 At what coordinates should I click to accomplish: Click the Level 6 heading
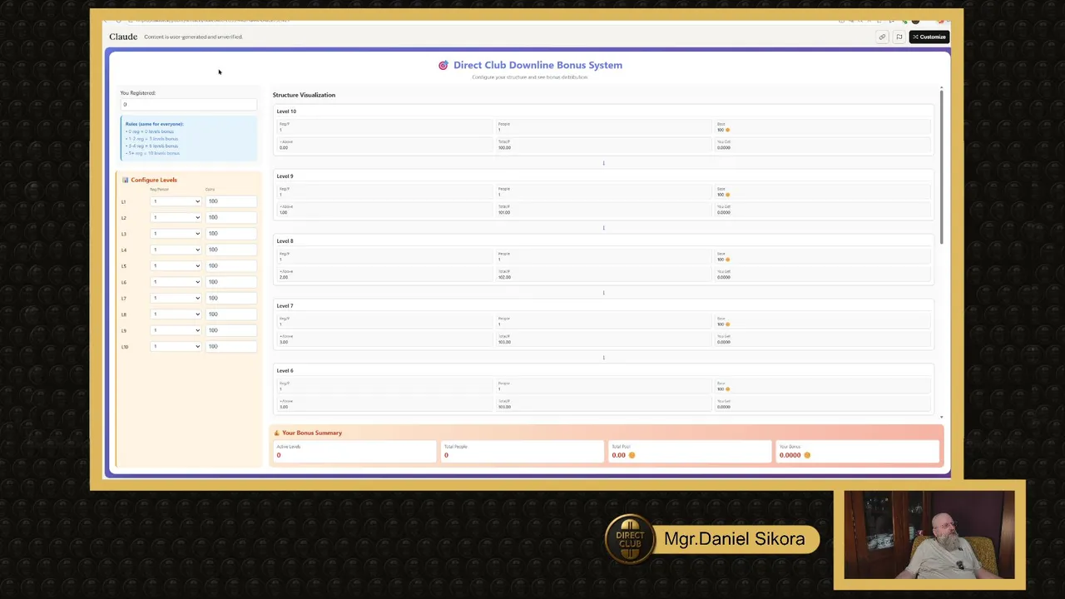(x=285, y=371)
